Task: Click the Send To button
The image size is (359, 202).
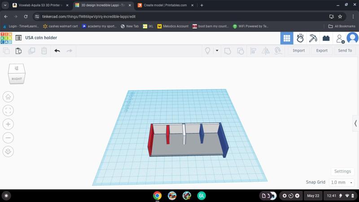Action: [x=345, y=51]
